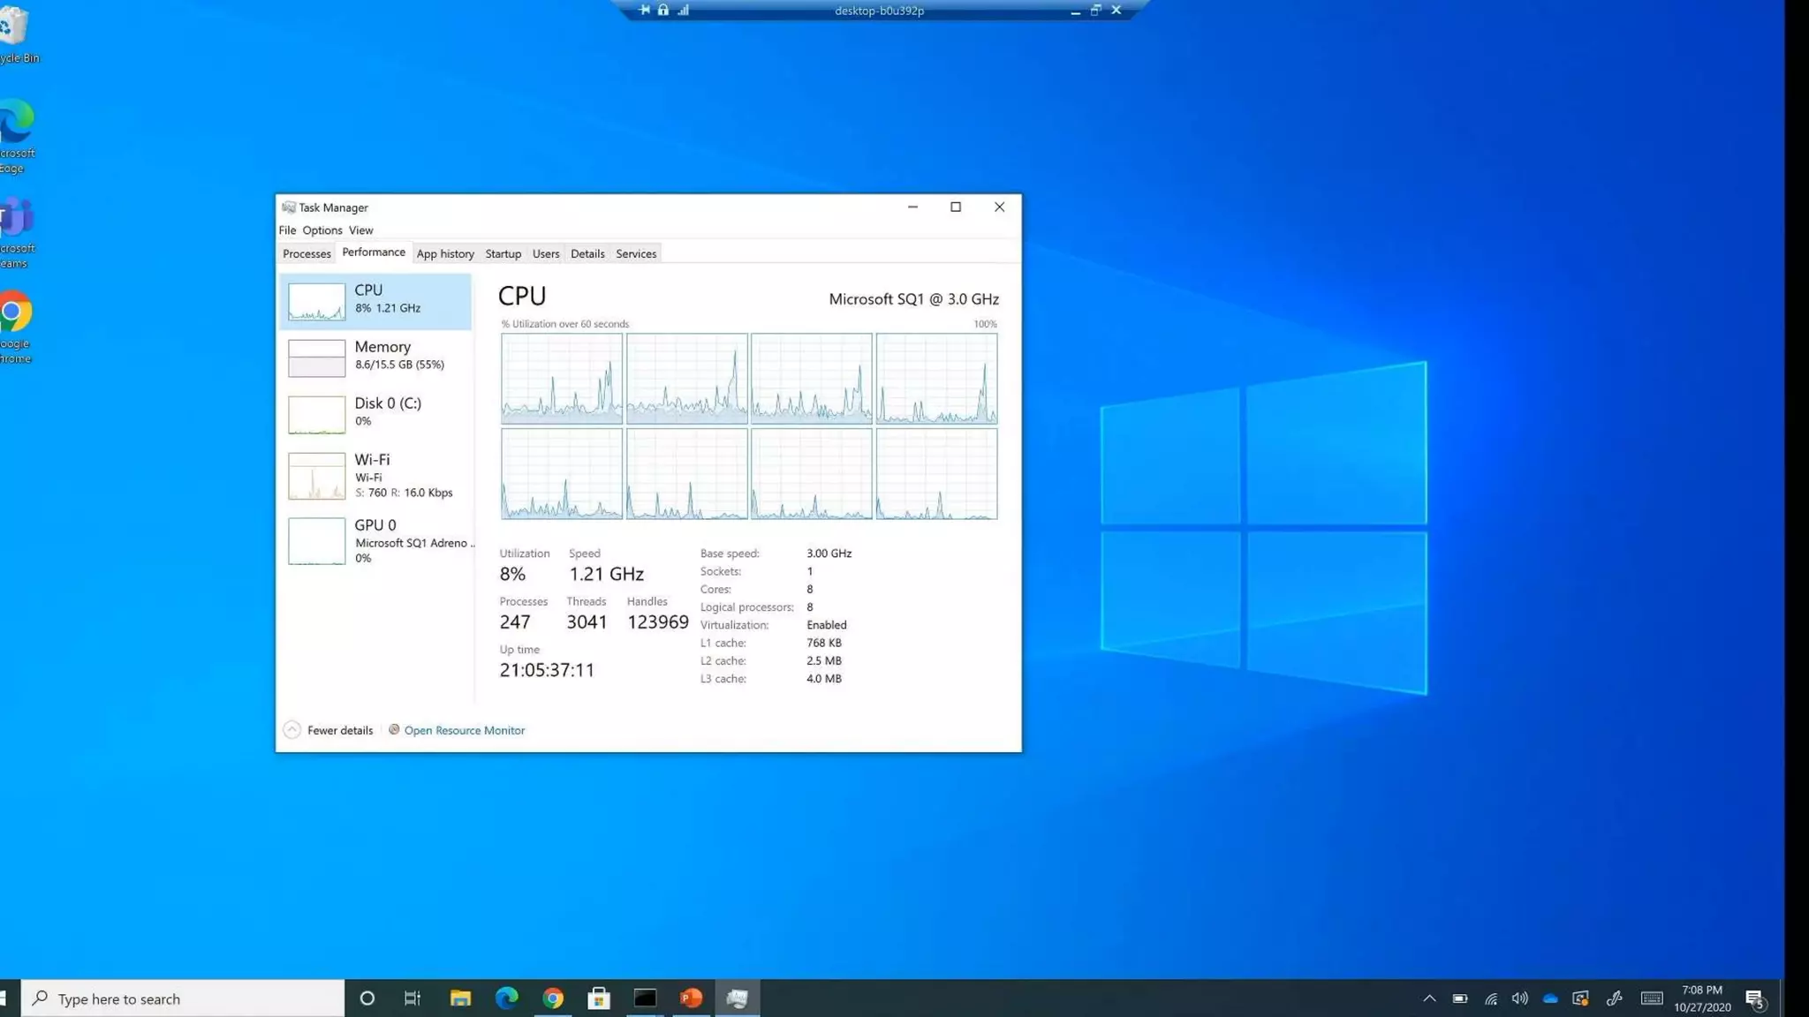Launch Google Chrome from the taskbar
Screen dimensions: 1809x1017
click(553, 998)
